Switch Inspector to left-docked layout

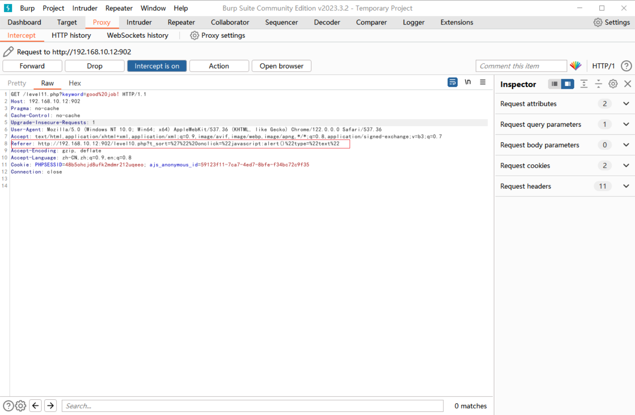555,84
